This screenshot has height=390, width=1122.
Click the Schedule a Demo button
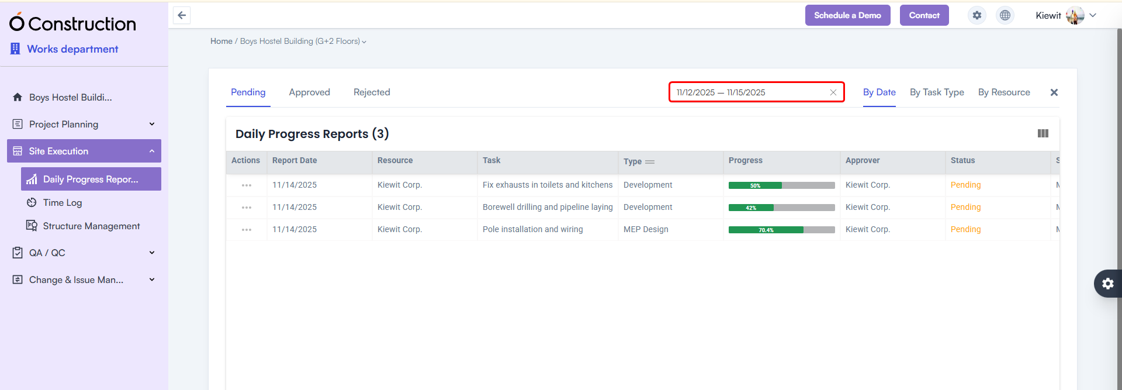pyautogui.click(x=847, y=15)
